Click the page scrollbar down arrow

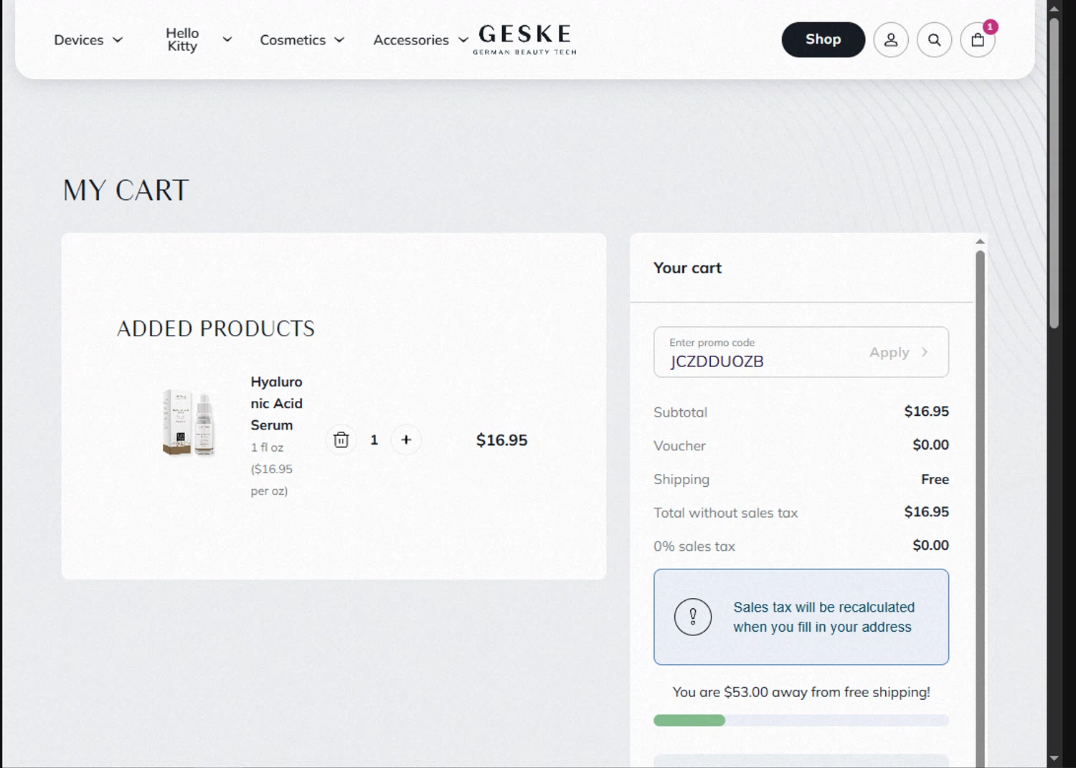click(x=1054, y=758)
